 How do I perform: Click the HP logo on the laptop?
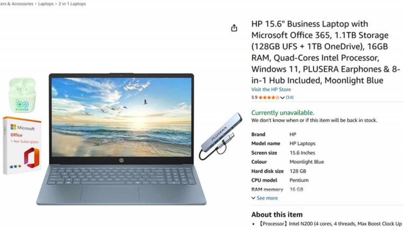[x=121, y=160]
